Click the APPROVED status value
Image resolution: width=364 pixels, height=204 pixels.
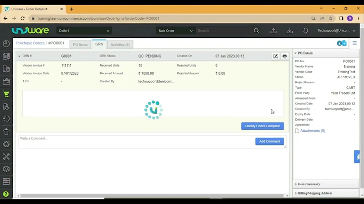(346, 77)
